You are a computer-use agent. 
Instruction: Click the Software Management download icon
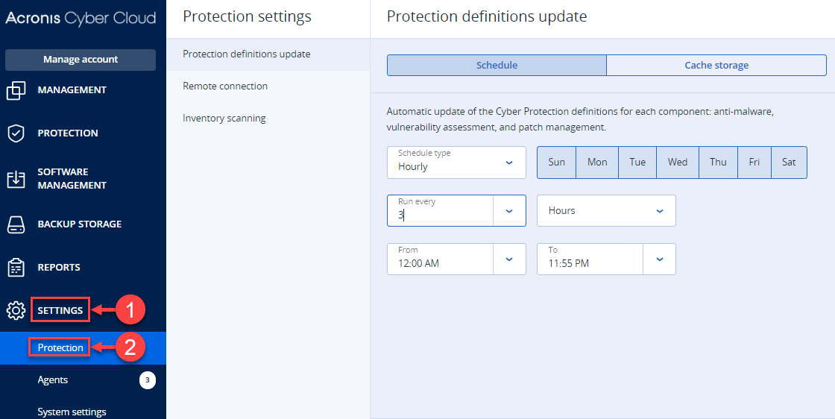click(16, 179)
